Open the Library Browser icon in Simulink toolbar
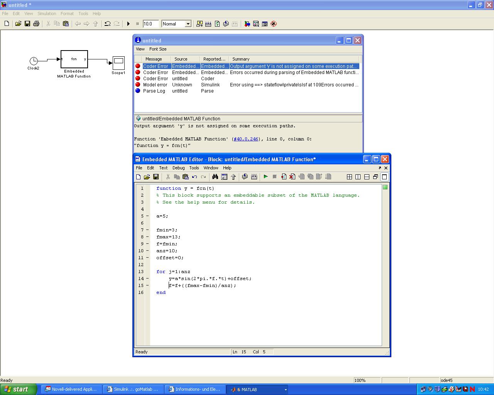Viewport: 494px width, 395px height. coord(247,24)
